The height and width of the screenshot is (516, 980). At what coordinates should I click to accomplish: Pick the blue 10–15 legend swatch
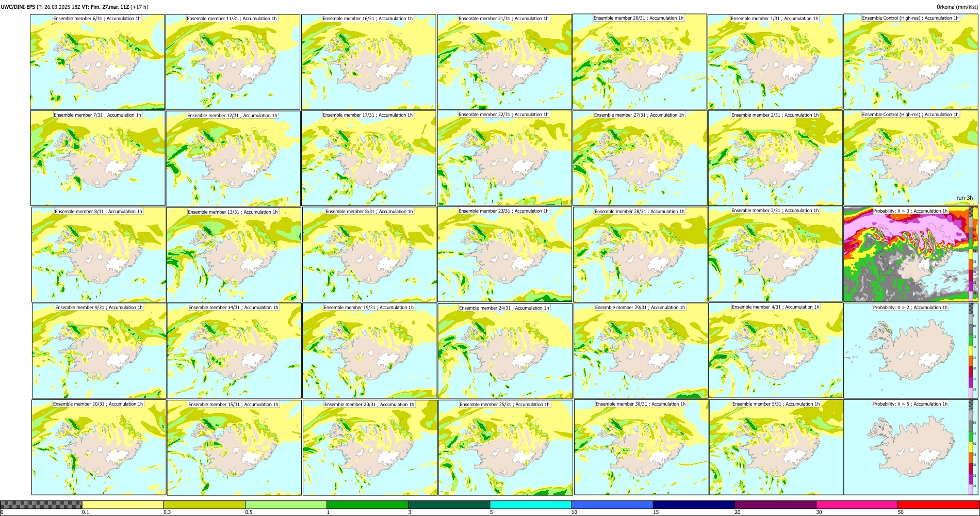612,505
